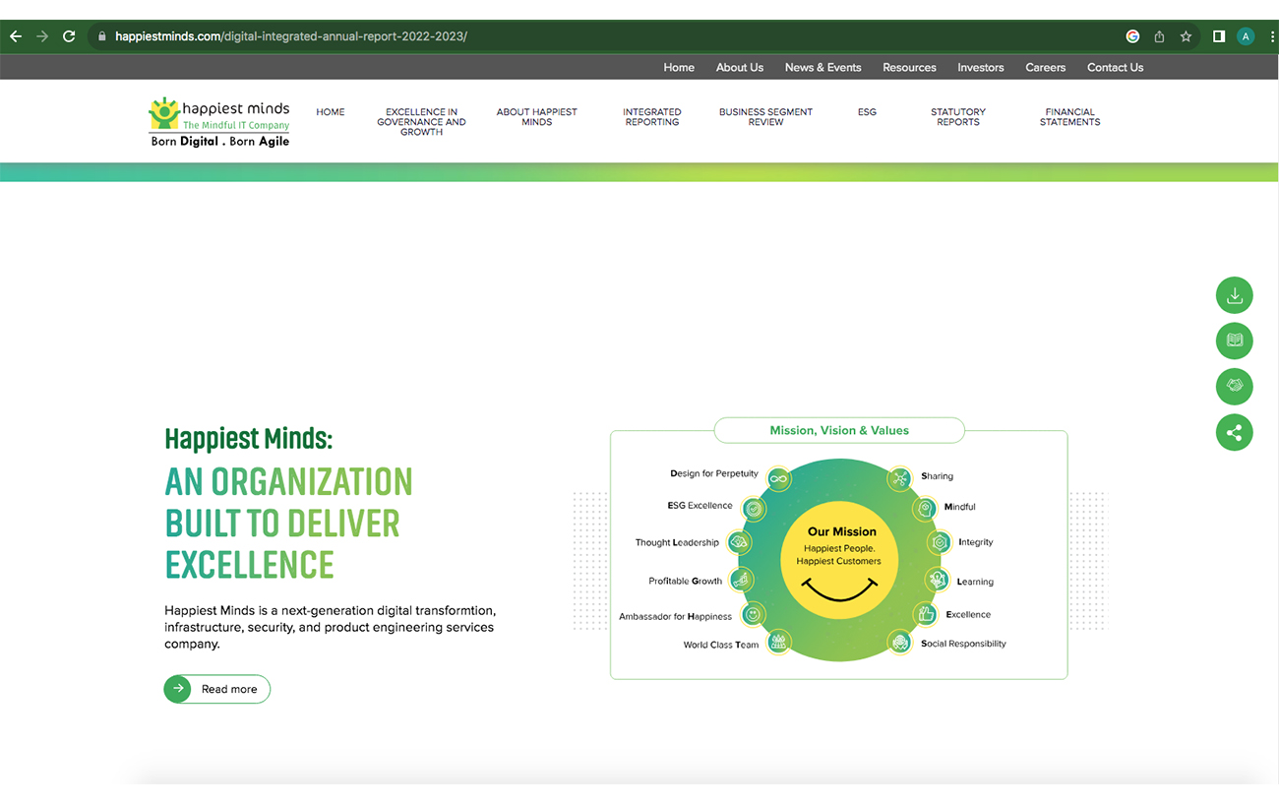Image resolution: width=1279 pixels, height=805 pixels.
Task: Open Careers in the top bar
Action: [x=1046, y=68]
